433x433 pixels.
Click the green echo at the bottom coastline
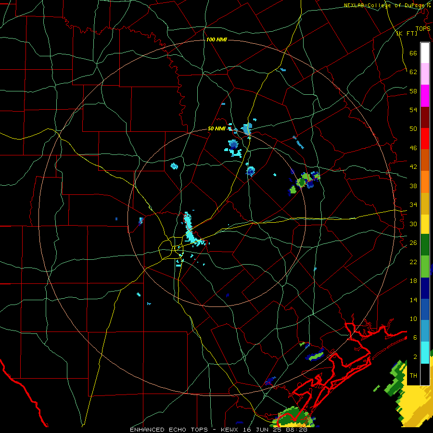coord(293,417)
